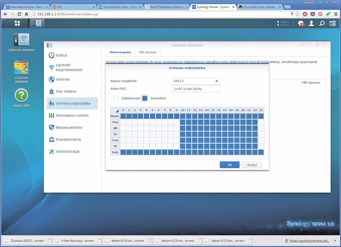The image size is (341, 247).
Task: Switch to Download music, movies browser tab
Action: click(x=260, y=7)
